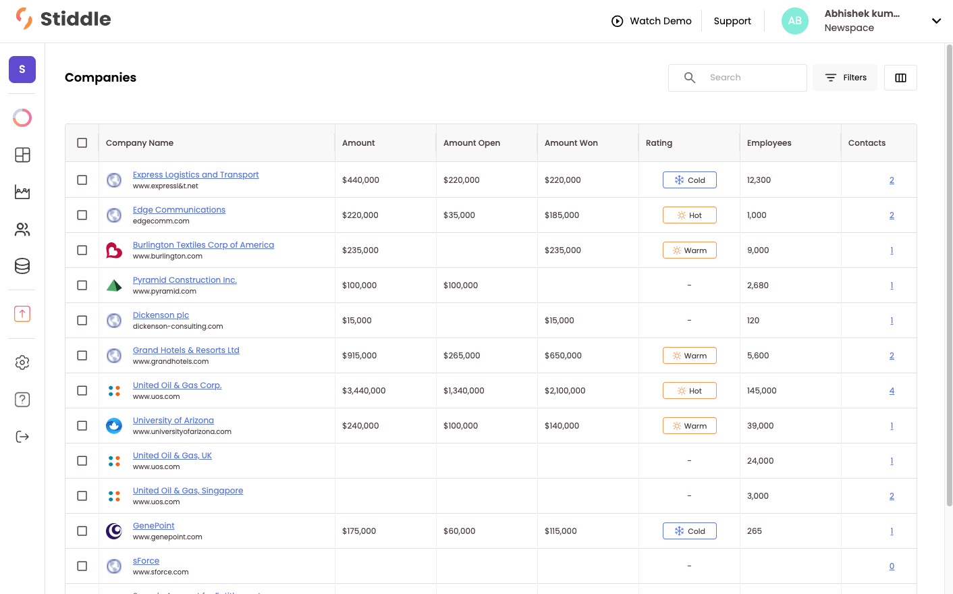Screen dimensions: 953x594
Task: Check the box for GenePoint row
Action: click(82, 531)
